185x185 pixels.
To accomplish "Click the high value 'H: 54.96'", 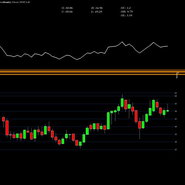I will pyautogui.click(x=97, y=8).
